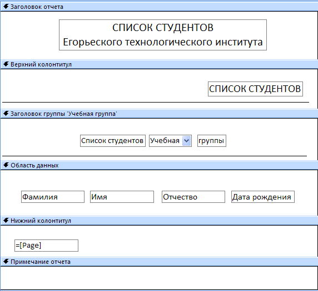The image size is (318, 291).
Task: Click the 'Имя' field
Action: click(122, 197)
